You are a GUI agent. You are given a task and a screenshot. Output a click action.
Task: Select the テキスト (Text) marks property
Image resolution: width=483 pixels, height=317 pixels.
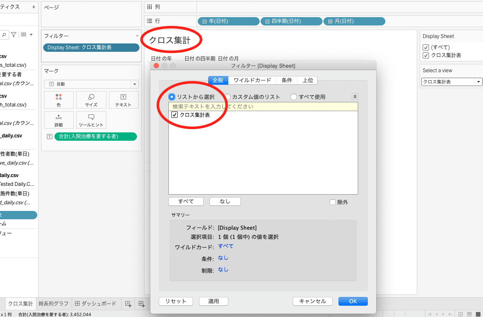(x=123, y=99)
